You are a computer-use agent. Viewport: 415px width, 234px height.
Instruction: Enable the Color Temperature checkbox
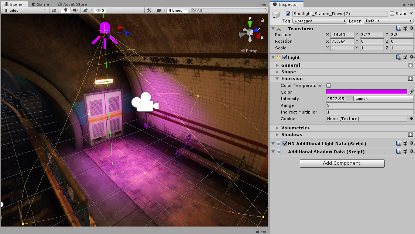328,85
